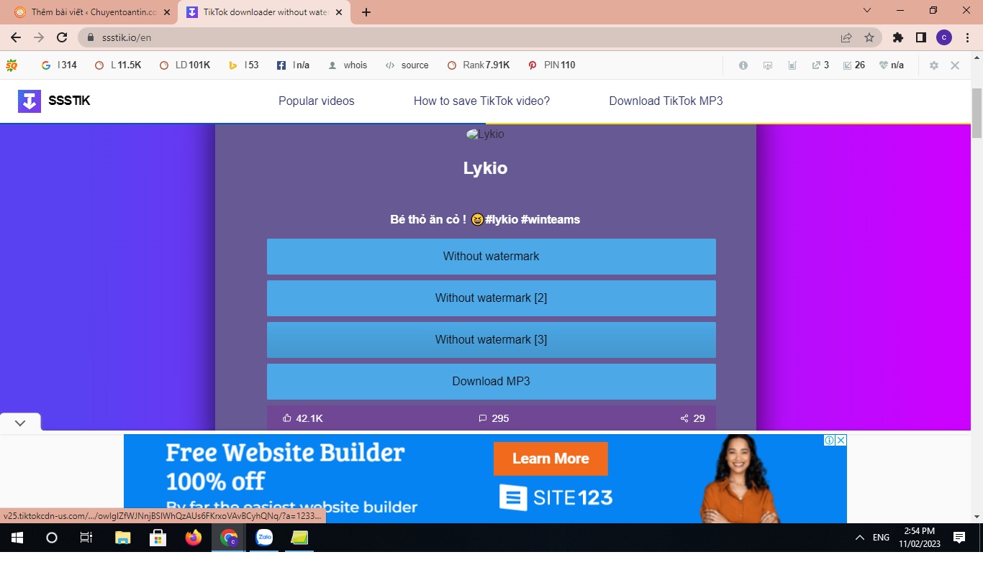The width and height of the screenshot is (983, 575).
Task: Close the TikTok downloader tab
Action: click(x=339, y=12)
